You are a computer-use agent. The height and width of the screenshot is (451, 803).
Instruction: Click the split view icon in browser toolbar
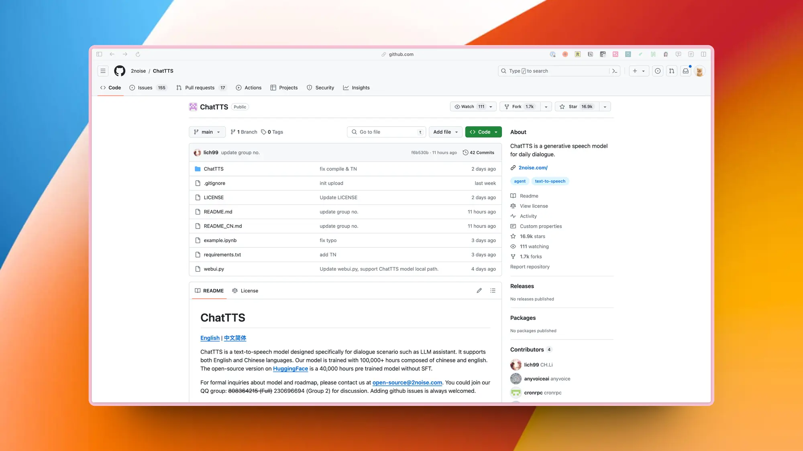703,54
